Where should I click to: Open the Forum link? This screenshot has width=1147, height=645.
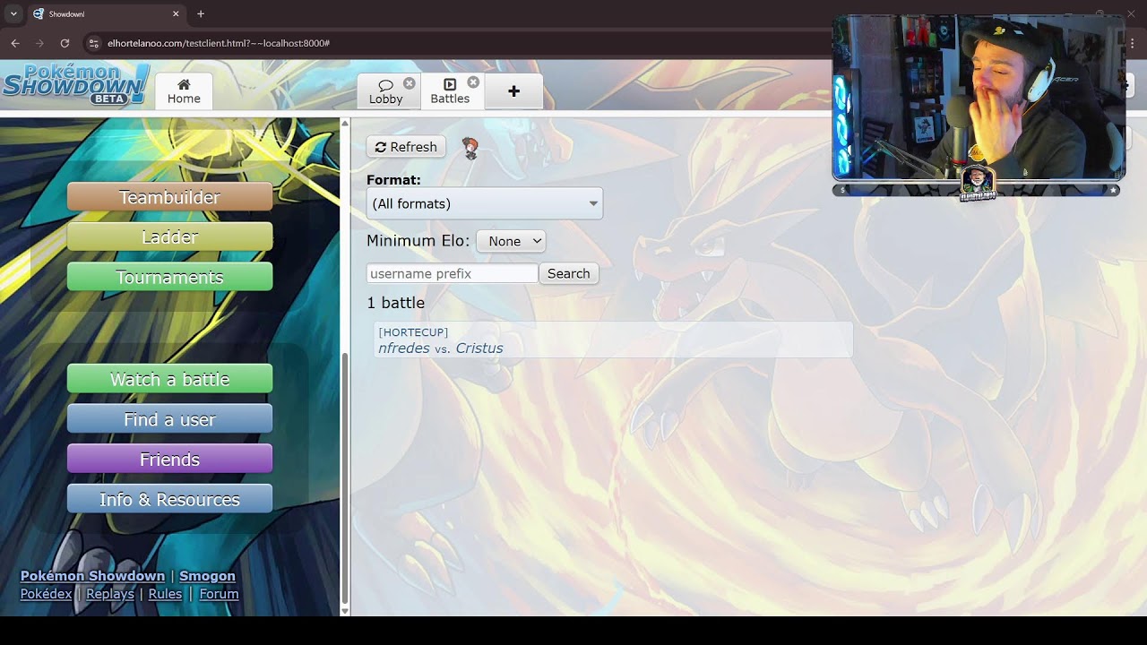point(219,594)
